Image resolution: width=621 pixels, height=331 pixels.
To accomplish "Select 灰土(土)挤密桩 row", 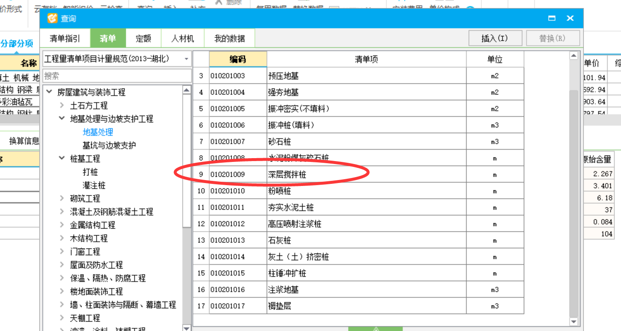I will click(358, 257).
